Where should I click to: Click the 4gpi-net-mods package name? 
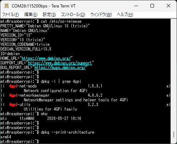(23, 86)
